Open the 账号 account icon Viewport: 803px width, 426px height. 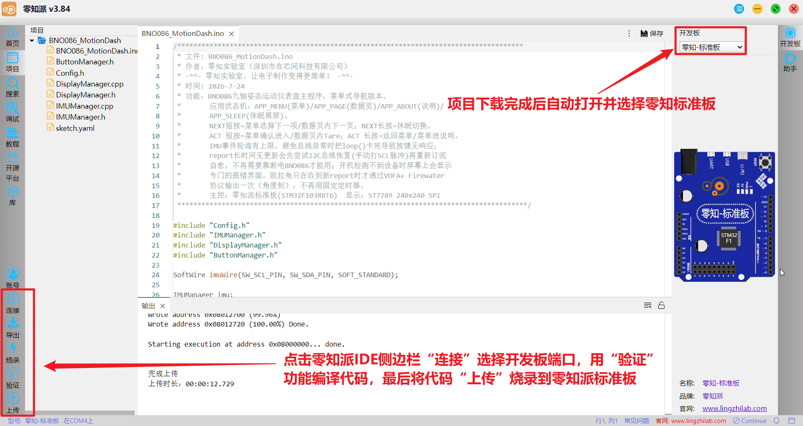point(13,278)
